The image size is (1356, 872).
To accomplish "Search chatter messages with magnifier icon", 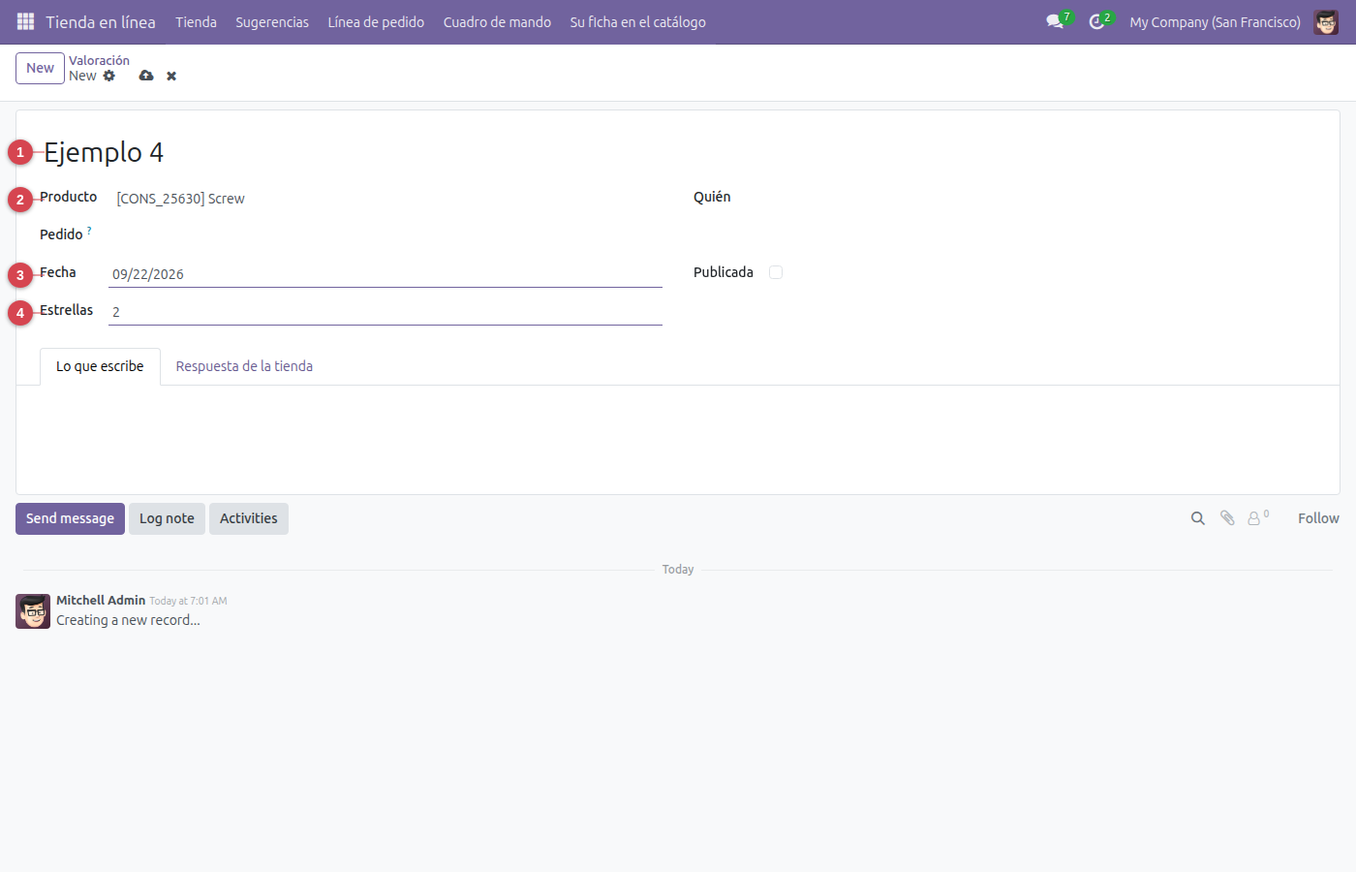I will click(1198, 518).
